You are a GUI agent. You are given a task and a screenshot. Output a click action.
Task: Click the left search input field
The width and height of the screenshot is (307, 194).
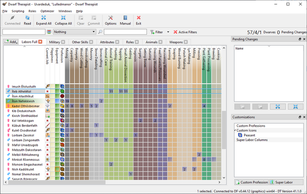tap(24, 32)
